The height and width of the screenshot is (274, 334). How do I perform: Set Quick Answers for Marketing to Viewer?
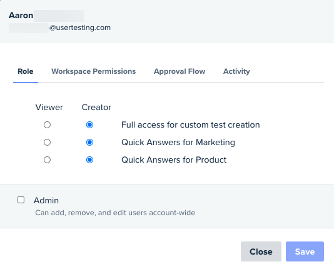coord(47,142)
